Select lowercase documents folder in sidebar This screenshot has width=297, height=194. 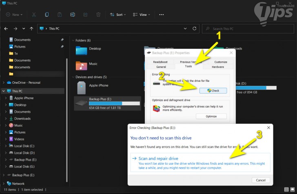click(22, 67)
